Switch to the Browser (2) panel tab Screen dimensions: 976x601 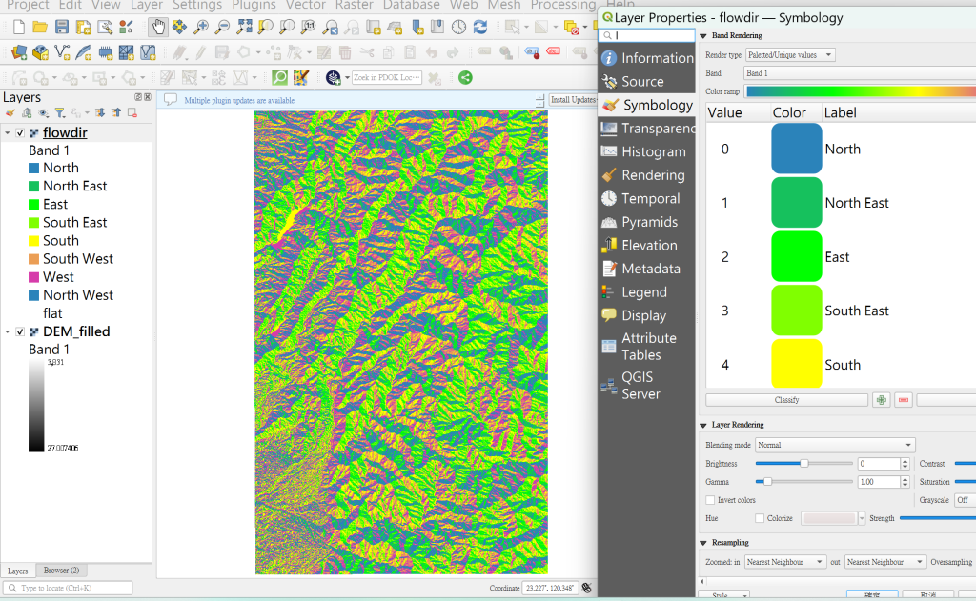pos(61,571)
